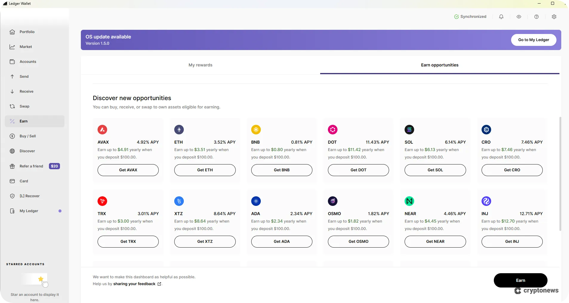Switch to the My rewards tab
The height and width of the screenshot is (303, 569).
click(200, 65)
